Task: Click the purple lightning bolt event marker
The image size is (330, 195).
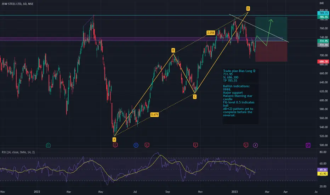Action: coord(255,145)
